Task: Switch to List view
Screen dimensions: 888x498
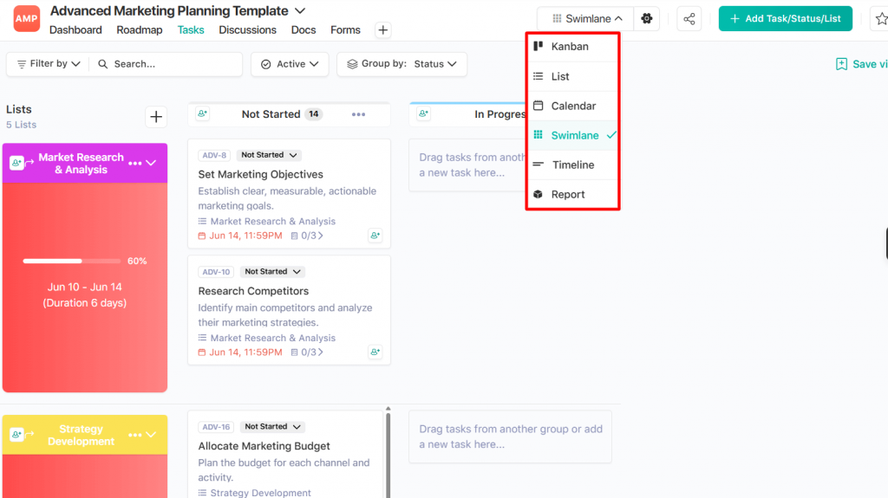Action: pos(572,76)
